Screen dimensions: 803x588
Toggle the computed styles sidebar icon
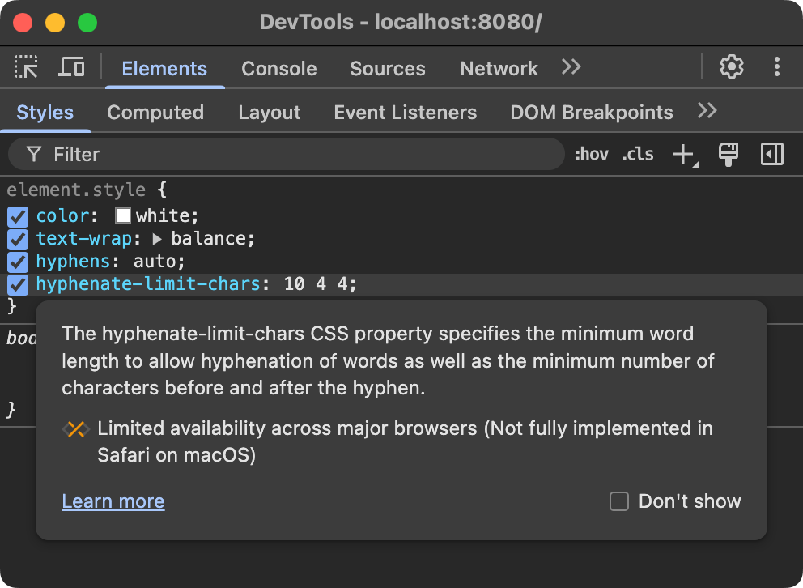coord(727,154)
